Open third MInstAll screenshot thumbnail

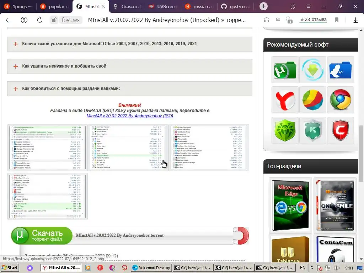[209, 148]
